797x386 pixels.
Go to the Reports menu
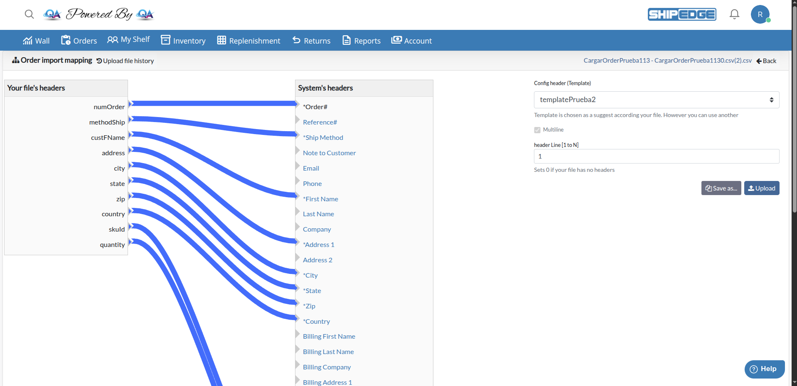click(361, 40)
